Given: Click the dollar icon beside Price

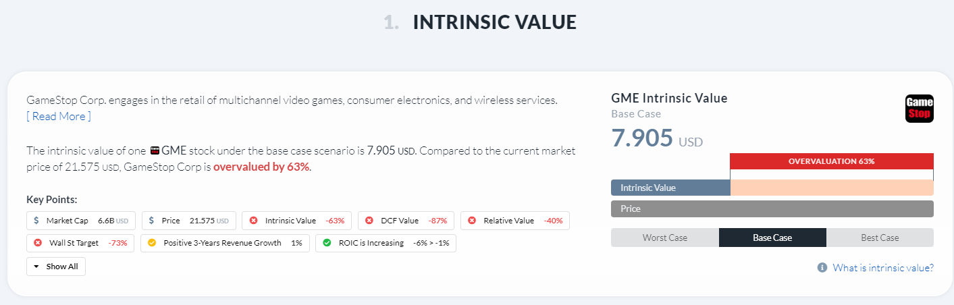Looking at the screenshot, I should [151, 221].
